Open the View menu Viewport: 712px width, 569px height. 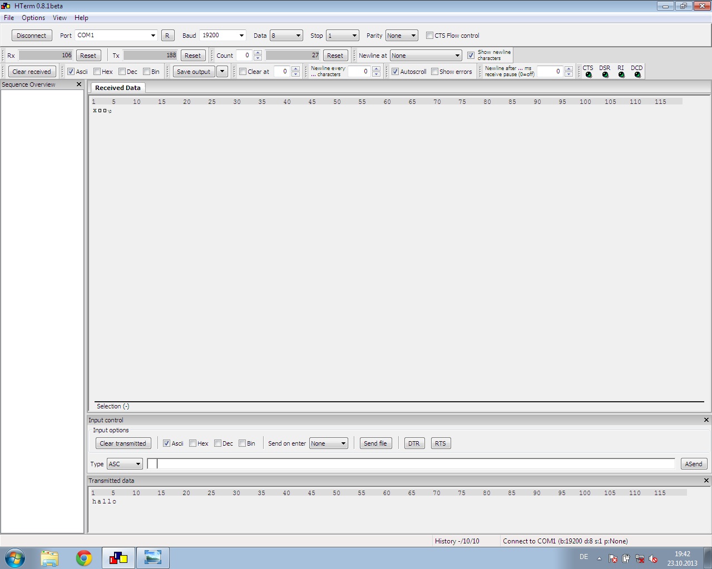coord(60,18)
